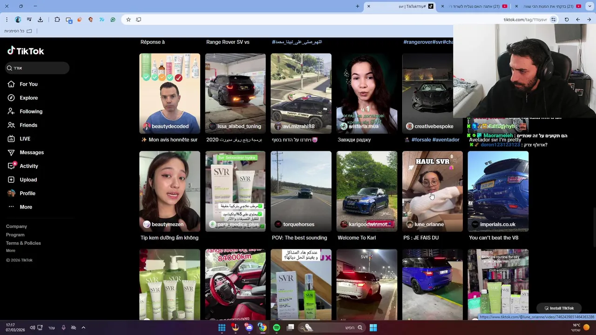Click the Install TikTok button
The height and width of the screenshot is (335, 596).
(559, 308)
